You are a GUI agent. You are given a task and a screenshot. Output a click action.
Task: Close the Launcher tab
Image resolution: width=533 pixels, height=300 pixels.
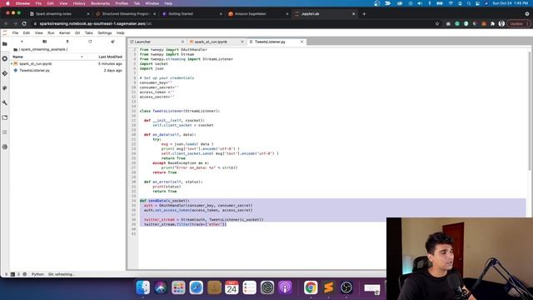click(x=182, y=42)
